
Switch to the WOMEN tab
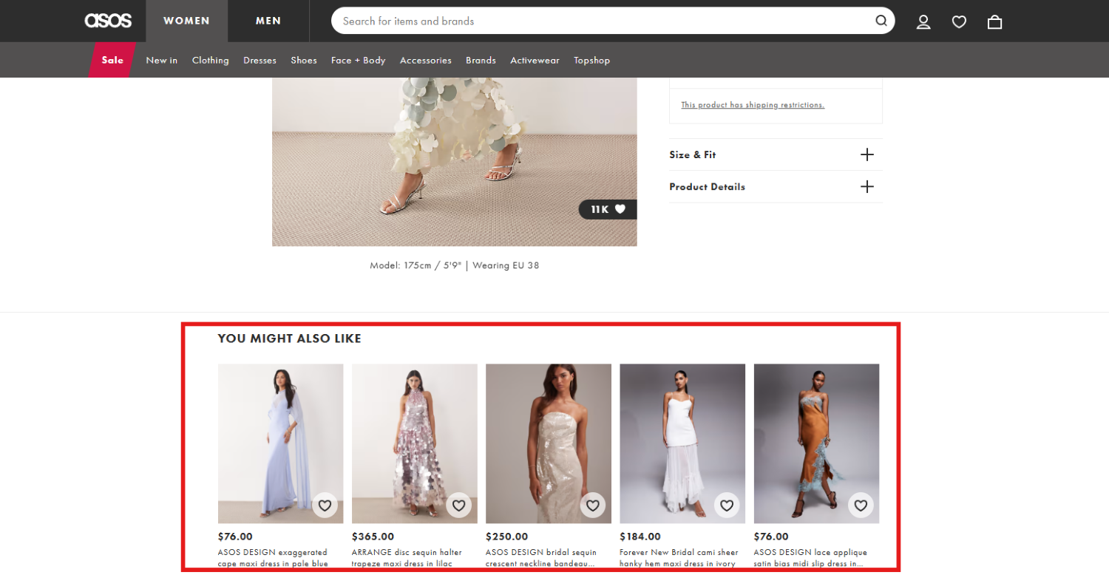pyautogui.click(x=186, y=21)
